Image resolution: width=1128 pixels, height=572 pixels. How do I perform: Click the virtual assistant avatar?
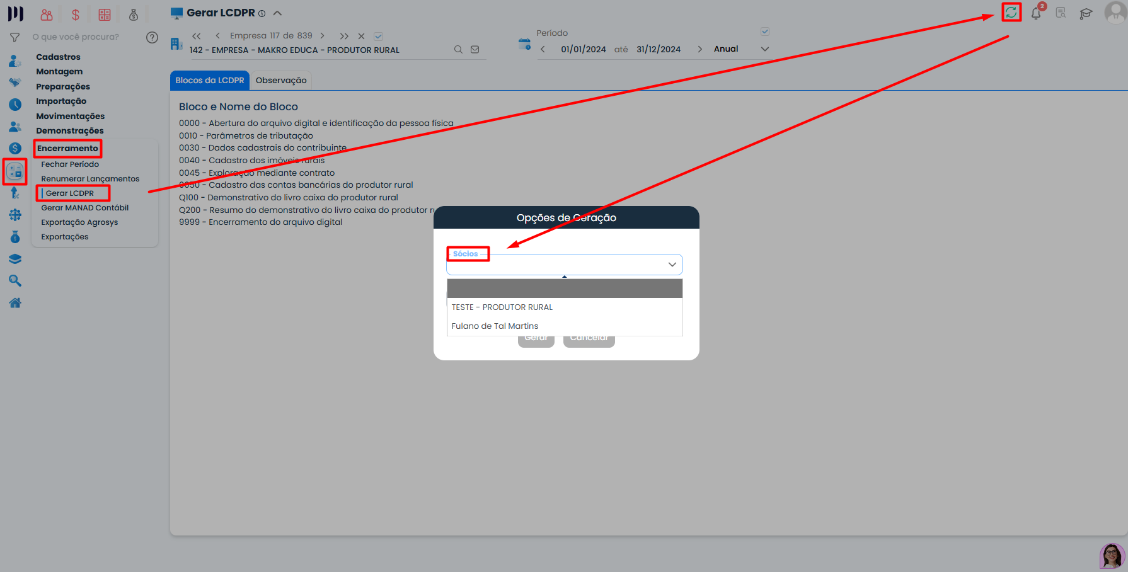click(x=1112, y=556)
